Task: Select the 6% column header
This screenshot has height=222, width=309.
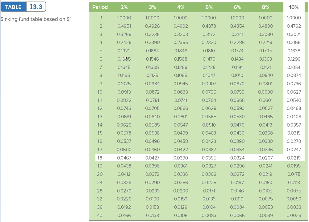Action: [x=236, y=7]
